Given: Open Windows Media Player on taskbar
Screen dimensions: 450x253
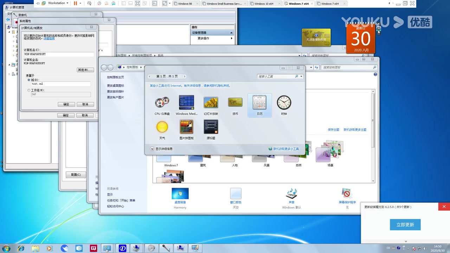Looking at the screenshot, I should [x=49, y=248].
